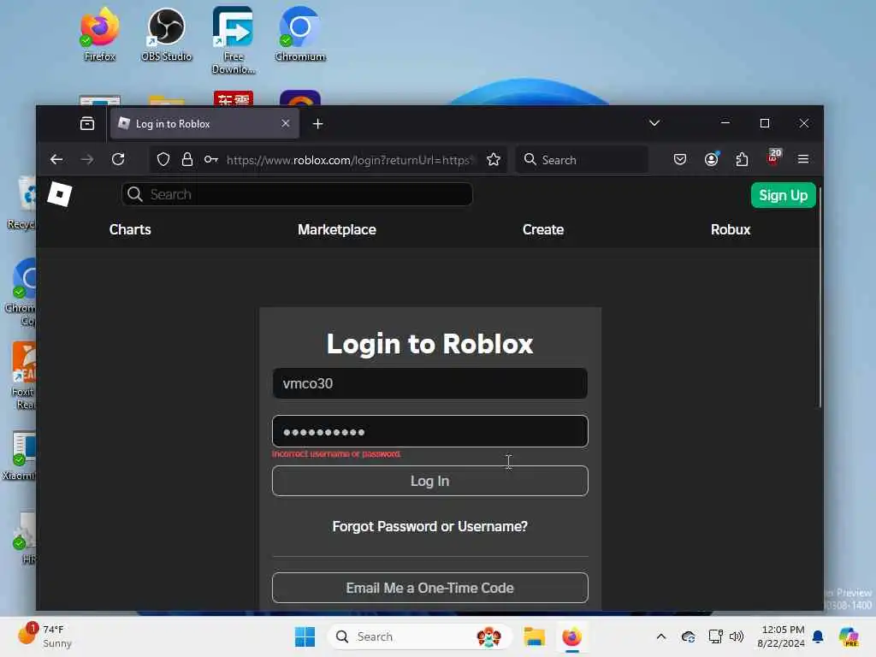
Task: Open the Robux nav item
Action: point(731,229)
